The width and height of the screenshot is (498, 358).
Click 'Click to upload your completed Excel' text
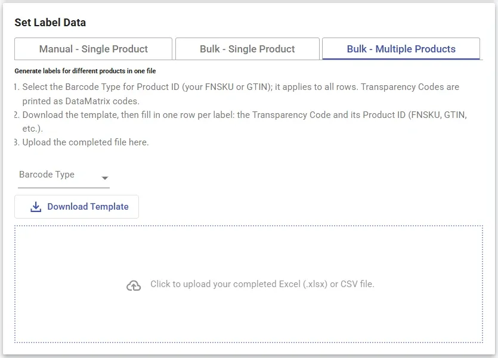click(262, 284)
